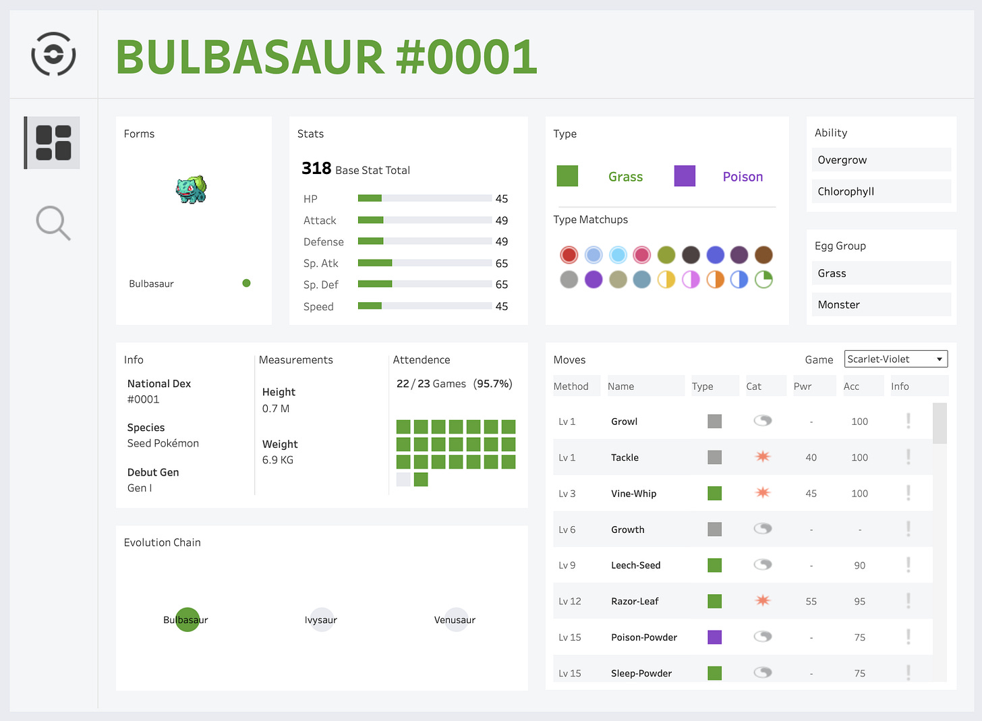Image resolution: width=982 pixels, height=721 pixels.
Task: Select the dark charcoal type matchup circle
Action: point(691,255)
